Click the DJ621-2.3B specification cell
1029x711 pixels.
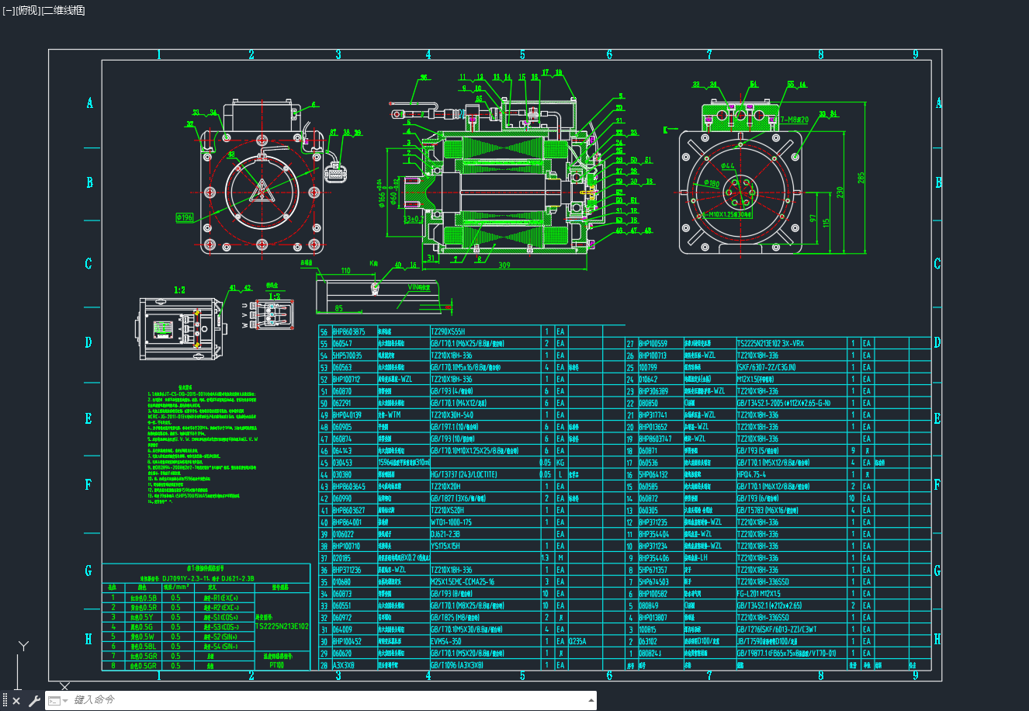[445, 534]
